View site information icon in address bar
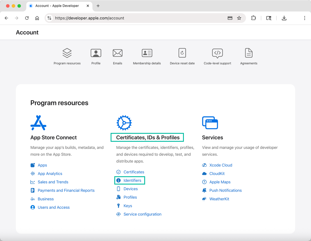The image size is (311, 241). 49,18
